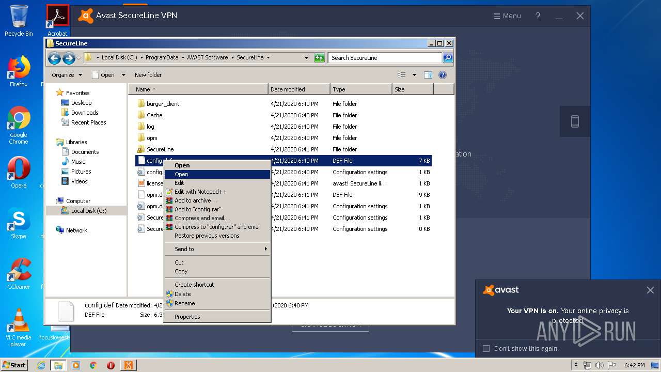This screenshot has width=661, height=372.
Task: Launch the CCleaner desktop shortcut
Action: [19, 273]
